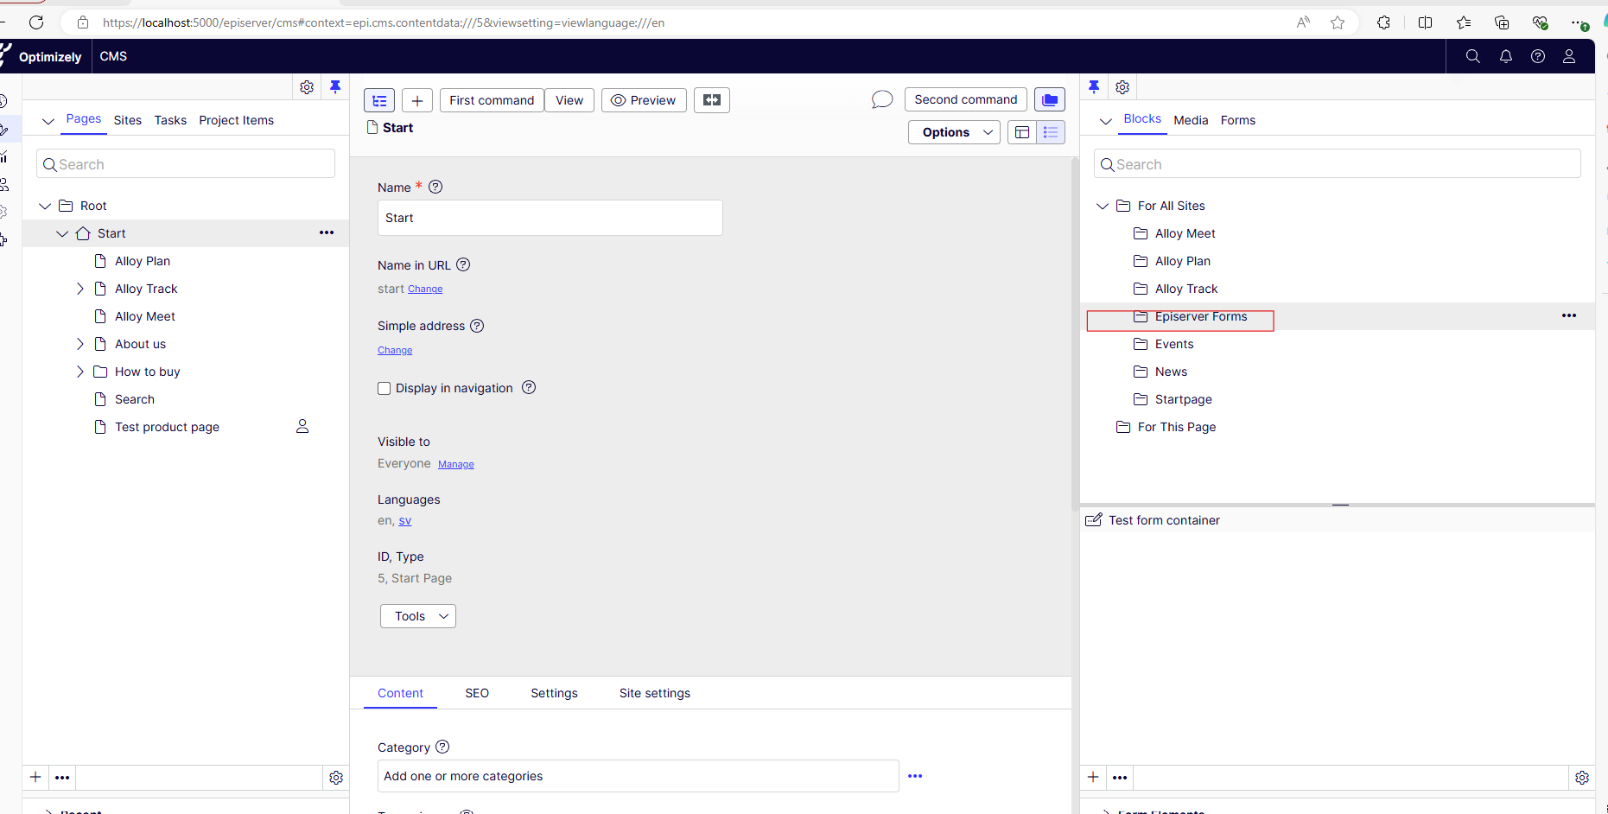1608x814 pixels.
Task: Unpin the left navigation pane
Action: [335, 86]
